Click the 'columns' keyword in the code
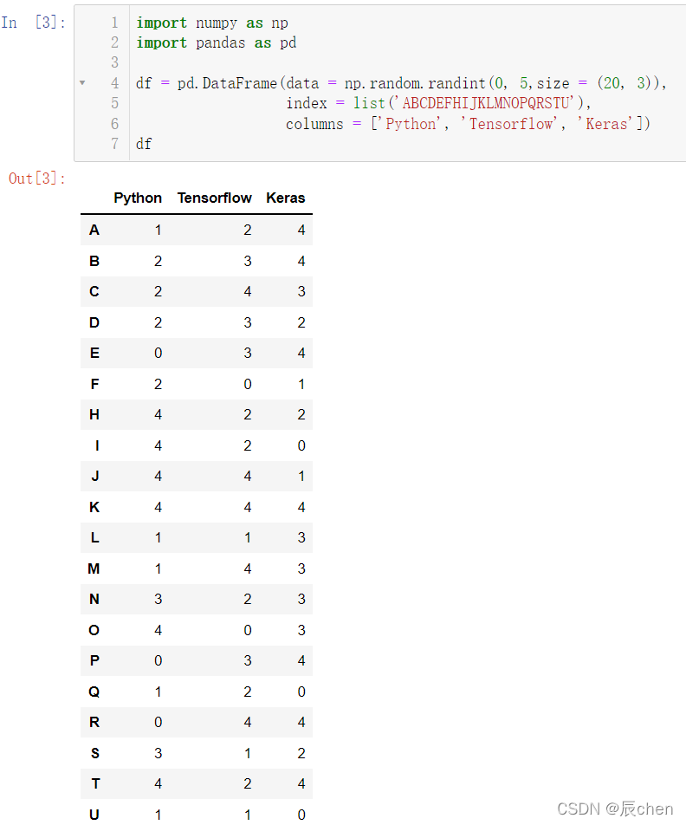 [314, 124]
